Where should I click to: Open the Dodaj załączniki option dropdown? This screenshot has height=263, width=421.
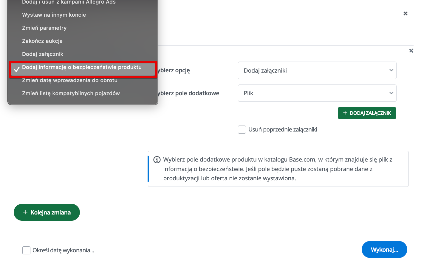pos(317,71)
